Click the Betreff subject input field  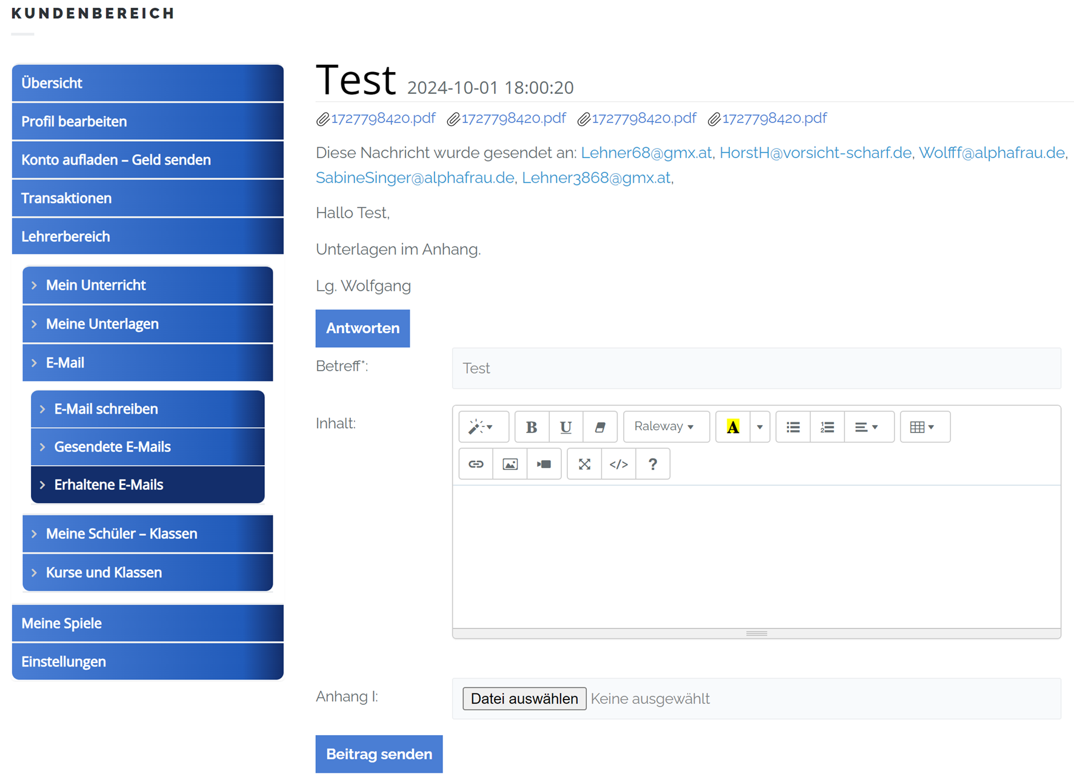756,368
